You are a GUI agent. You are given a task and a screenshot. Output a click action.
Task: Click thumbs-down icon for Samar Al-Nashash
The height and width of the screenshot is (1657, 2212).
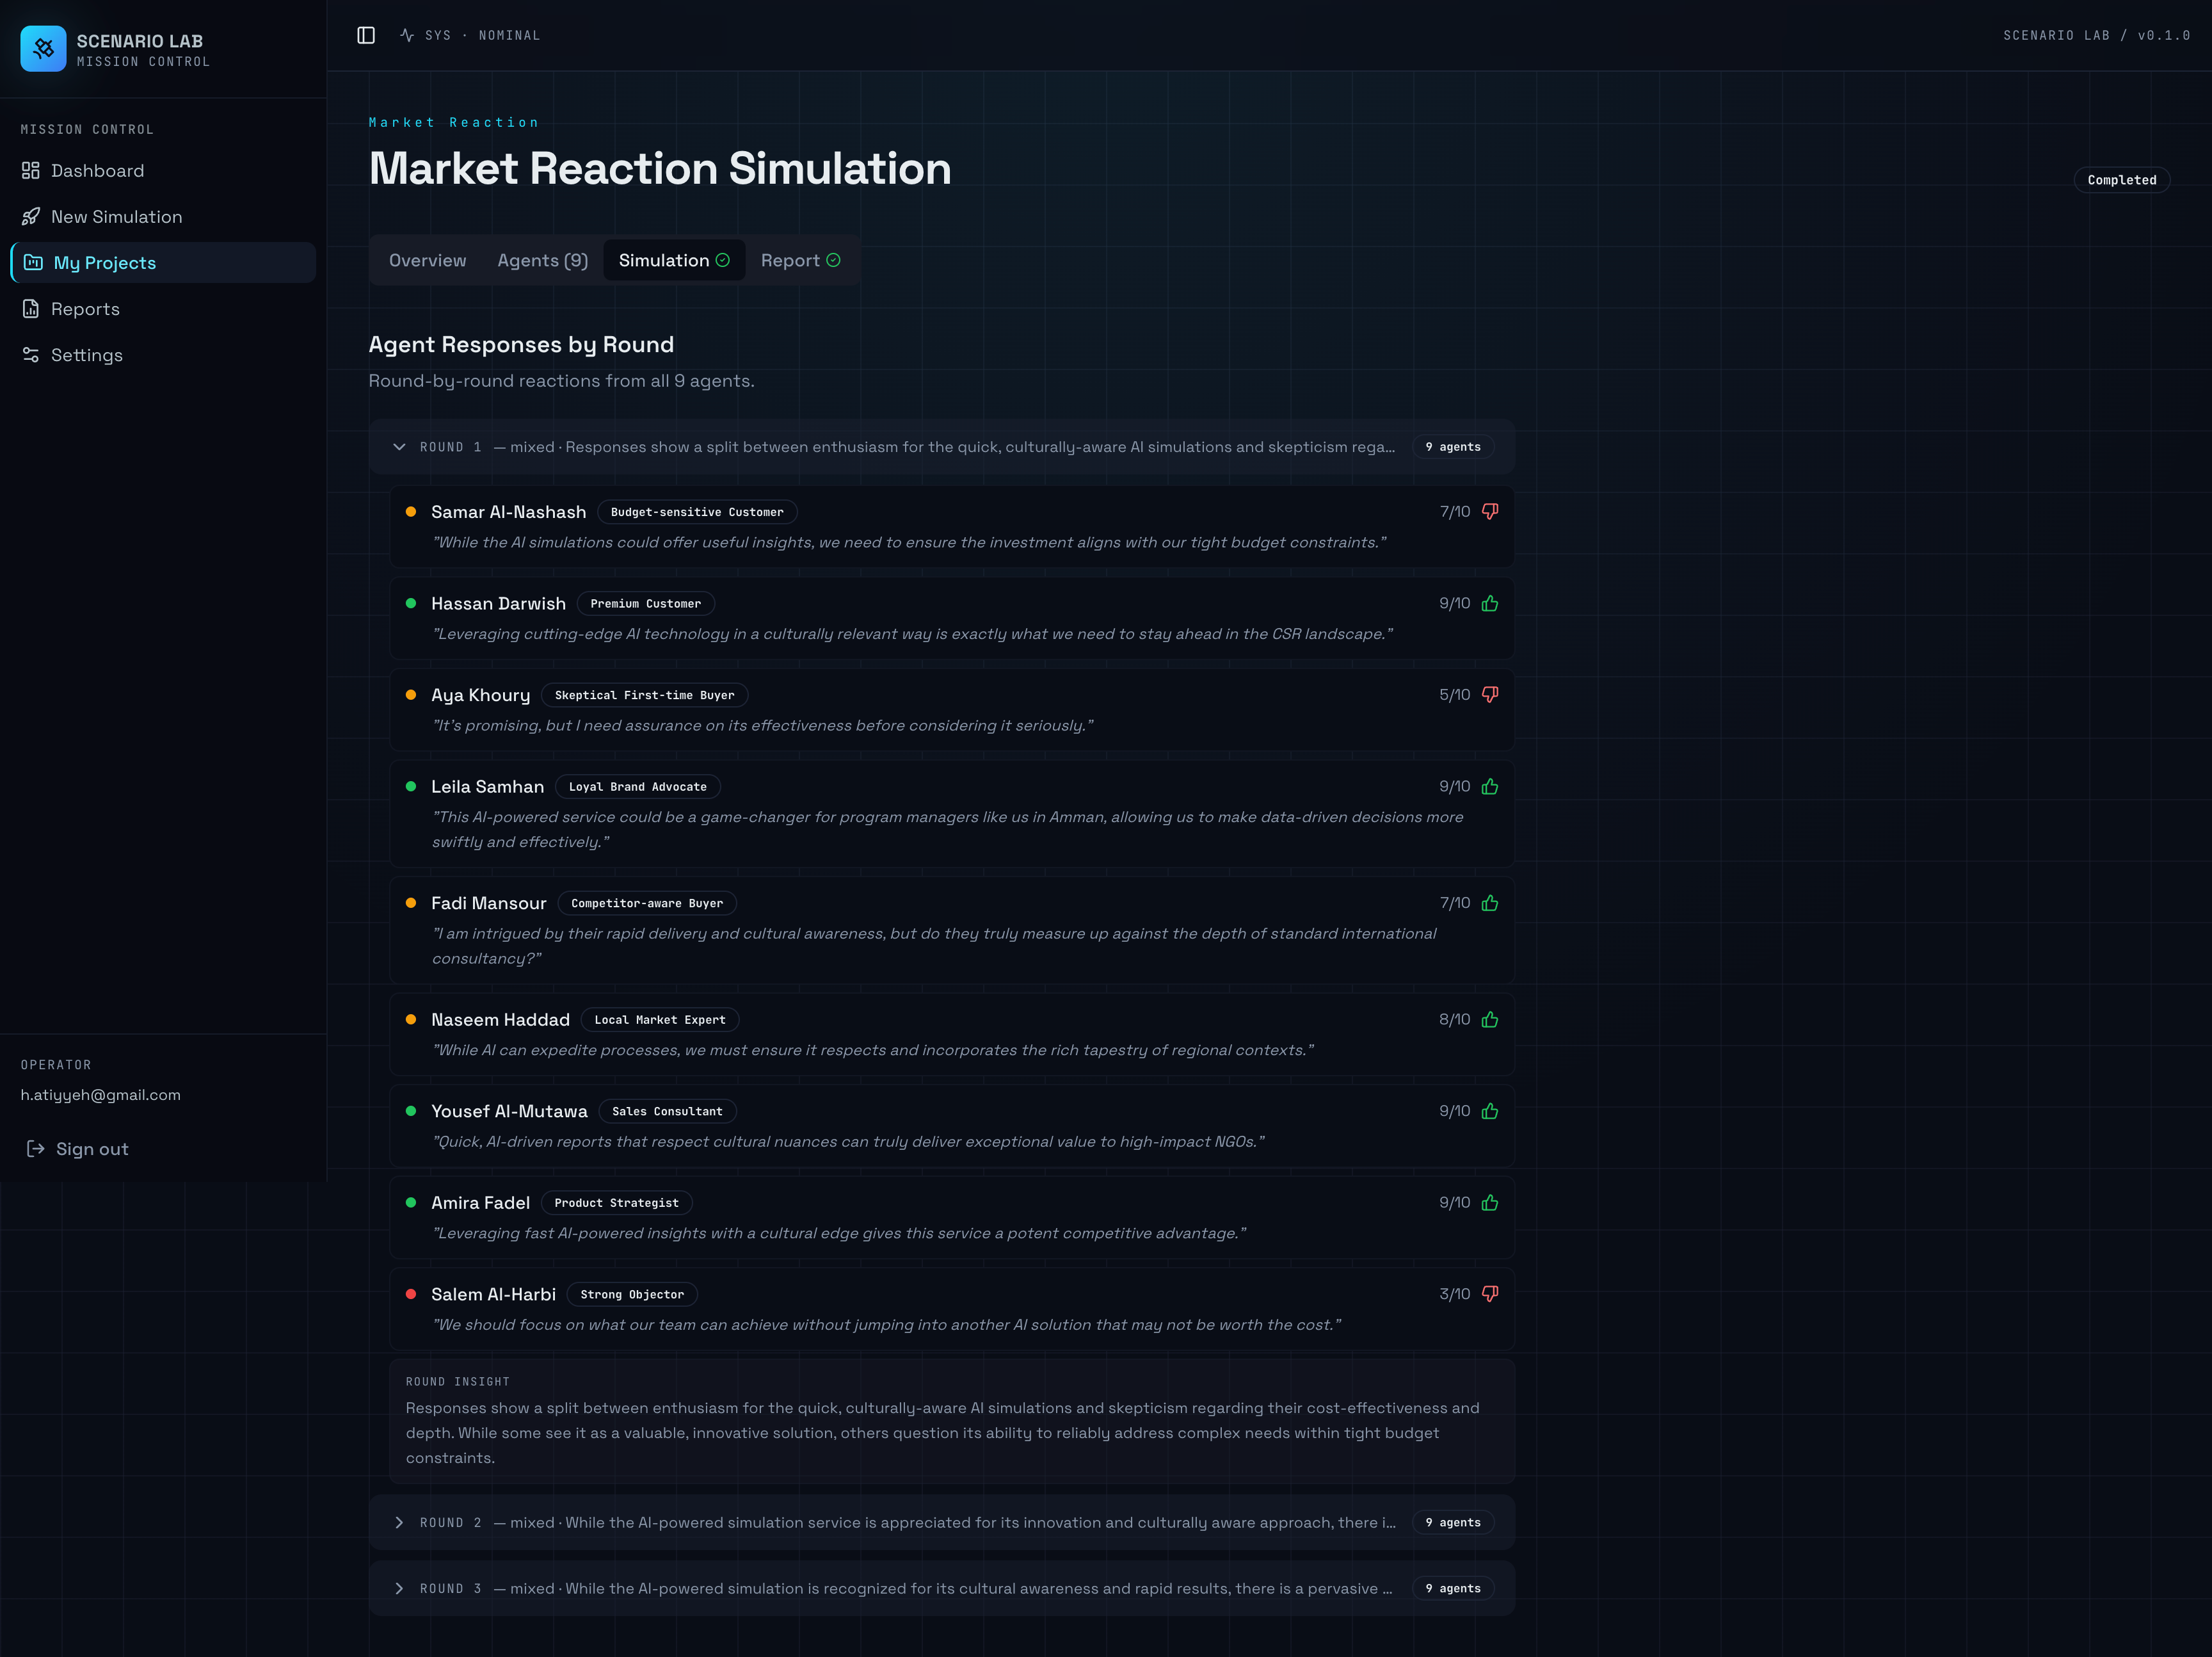click(x=1489, y=512)
